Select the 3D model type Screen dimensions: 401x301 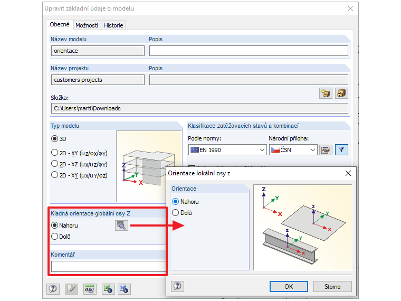click(54, 139)
